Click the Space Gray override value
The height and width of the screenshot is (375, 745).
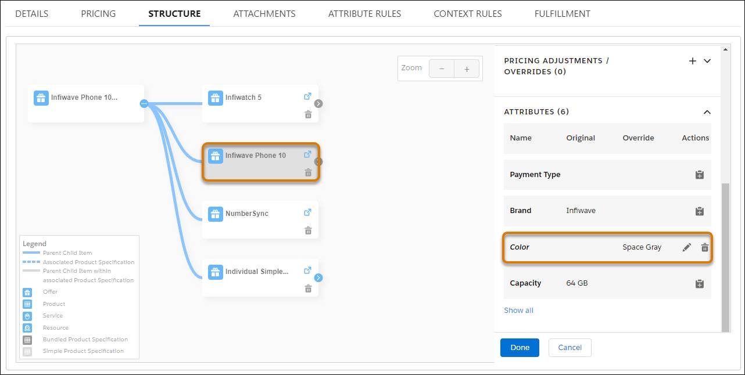click(x=642, y=247)
